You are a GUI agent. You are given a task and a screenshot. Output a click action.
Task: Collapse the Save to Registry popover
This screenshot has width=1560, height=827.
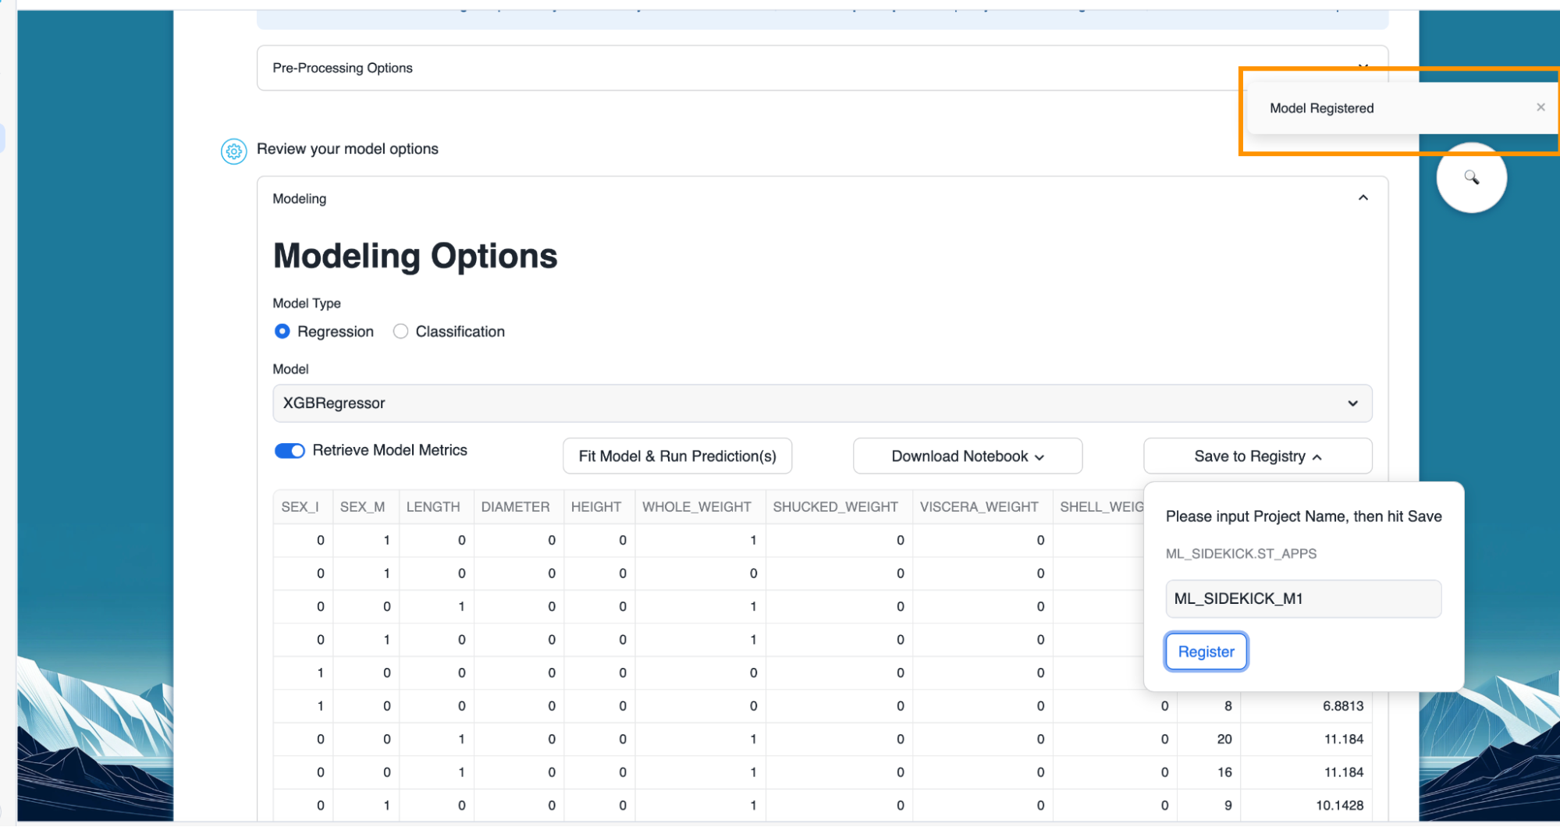pos(1257,456)
